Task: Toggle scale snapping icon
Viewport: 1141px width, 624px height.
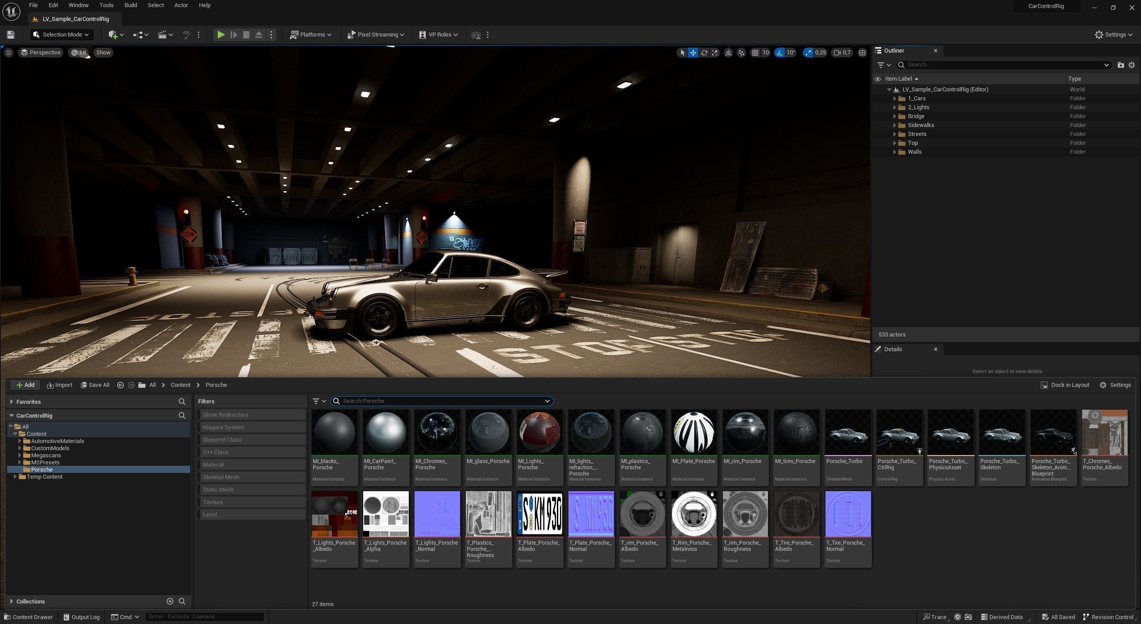Action: pyautogui.click(x=808, y=53)
